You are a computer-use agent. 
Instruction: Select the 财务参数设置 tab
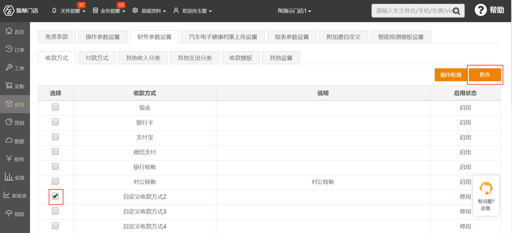coord(154,37)
